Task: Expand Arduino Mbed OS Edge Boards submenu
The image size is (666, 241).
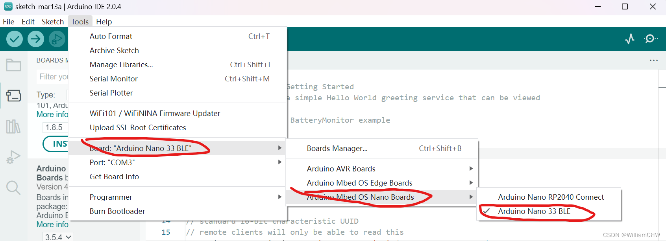Action: click(382, 183)
